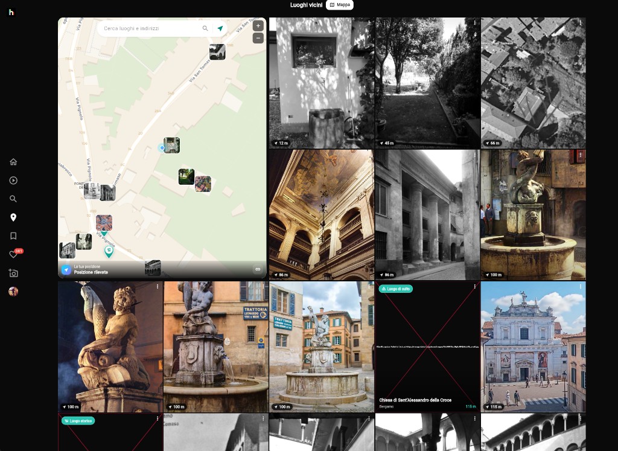Click the teal historic place pin on map
Viewport: 618px width, 451px height.
click(x=109, y=251)
